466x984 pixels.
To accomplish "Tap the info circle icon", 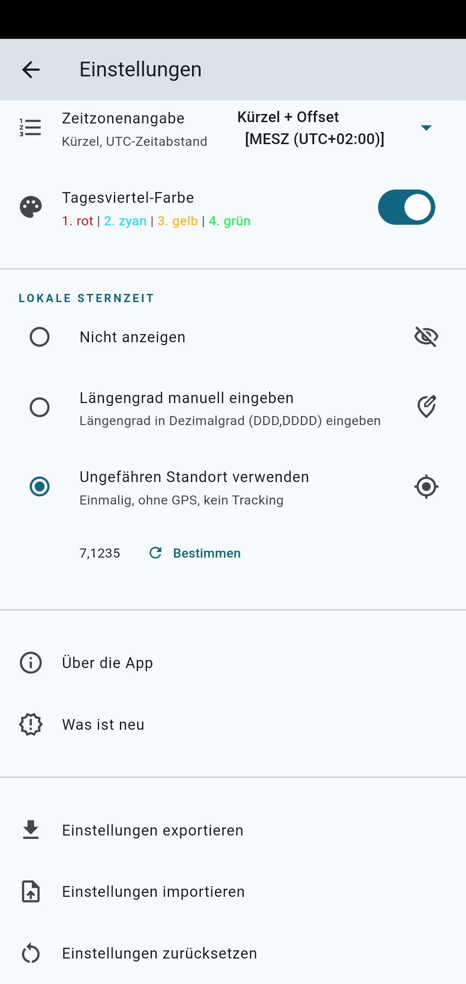I will tap(31, 662).
